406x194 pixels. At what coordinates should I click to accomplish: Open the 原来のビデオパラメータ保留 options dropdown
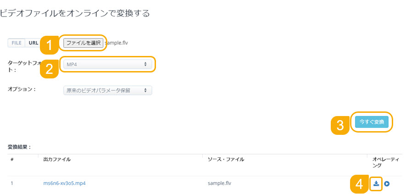[x=108, y=90]
